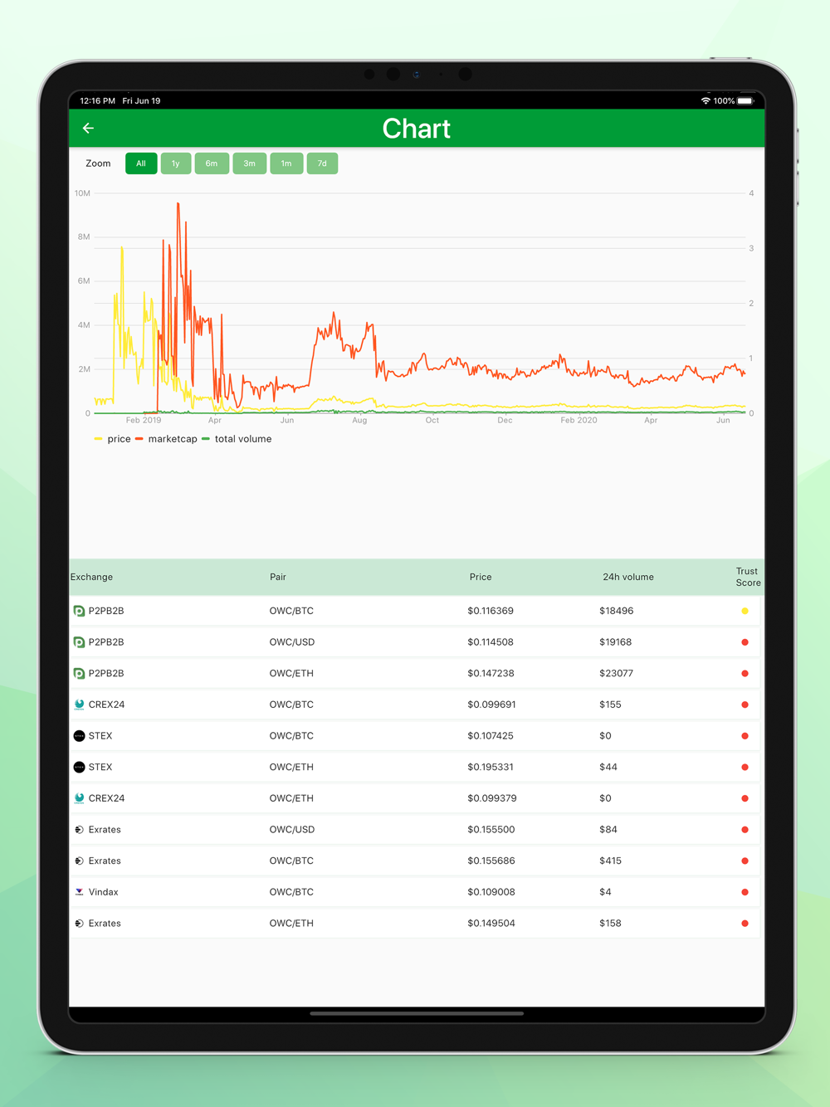Click price $0.099379
This screenshot has height=1107, width=830.
(x=491, y=798)
